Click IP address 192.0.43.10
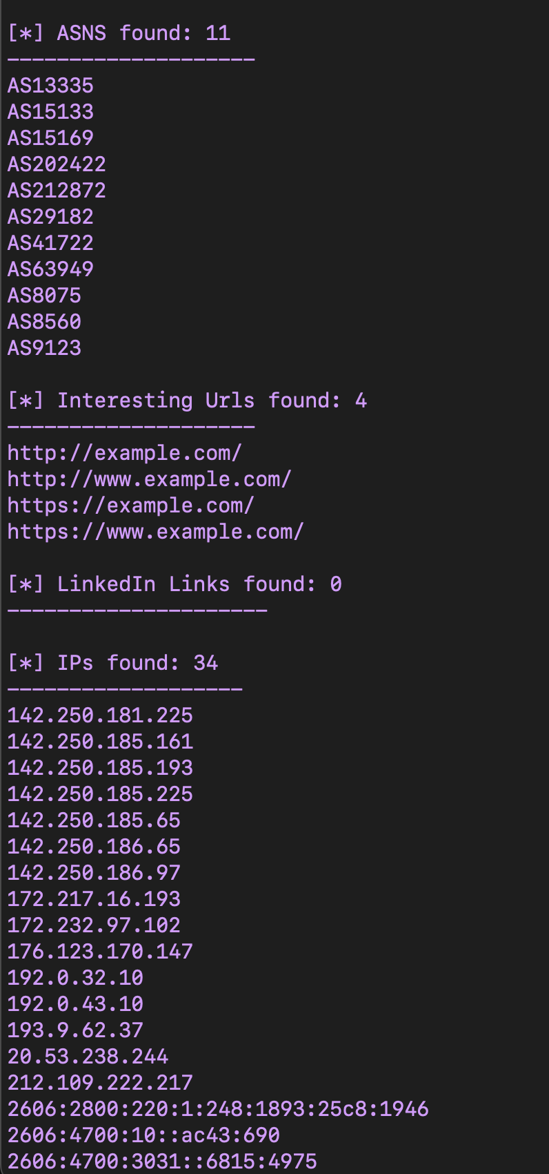This screenshot has height=1174, width=549. pyautogui.click(x=75, y=1004)
